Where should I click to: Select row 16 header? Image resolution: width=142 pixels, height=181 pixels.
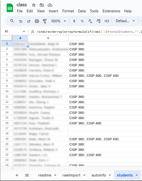click(x=7, y=123)
